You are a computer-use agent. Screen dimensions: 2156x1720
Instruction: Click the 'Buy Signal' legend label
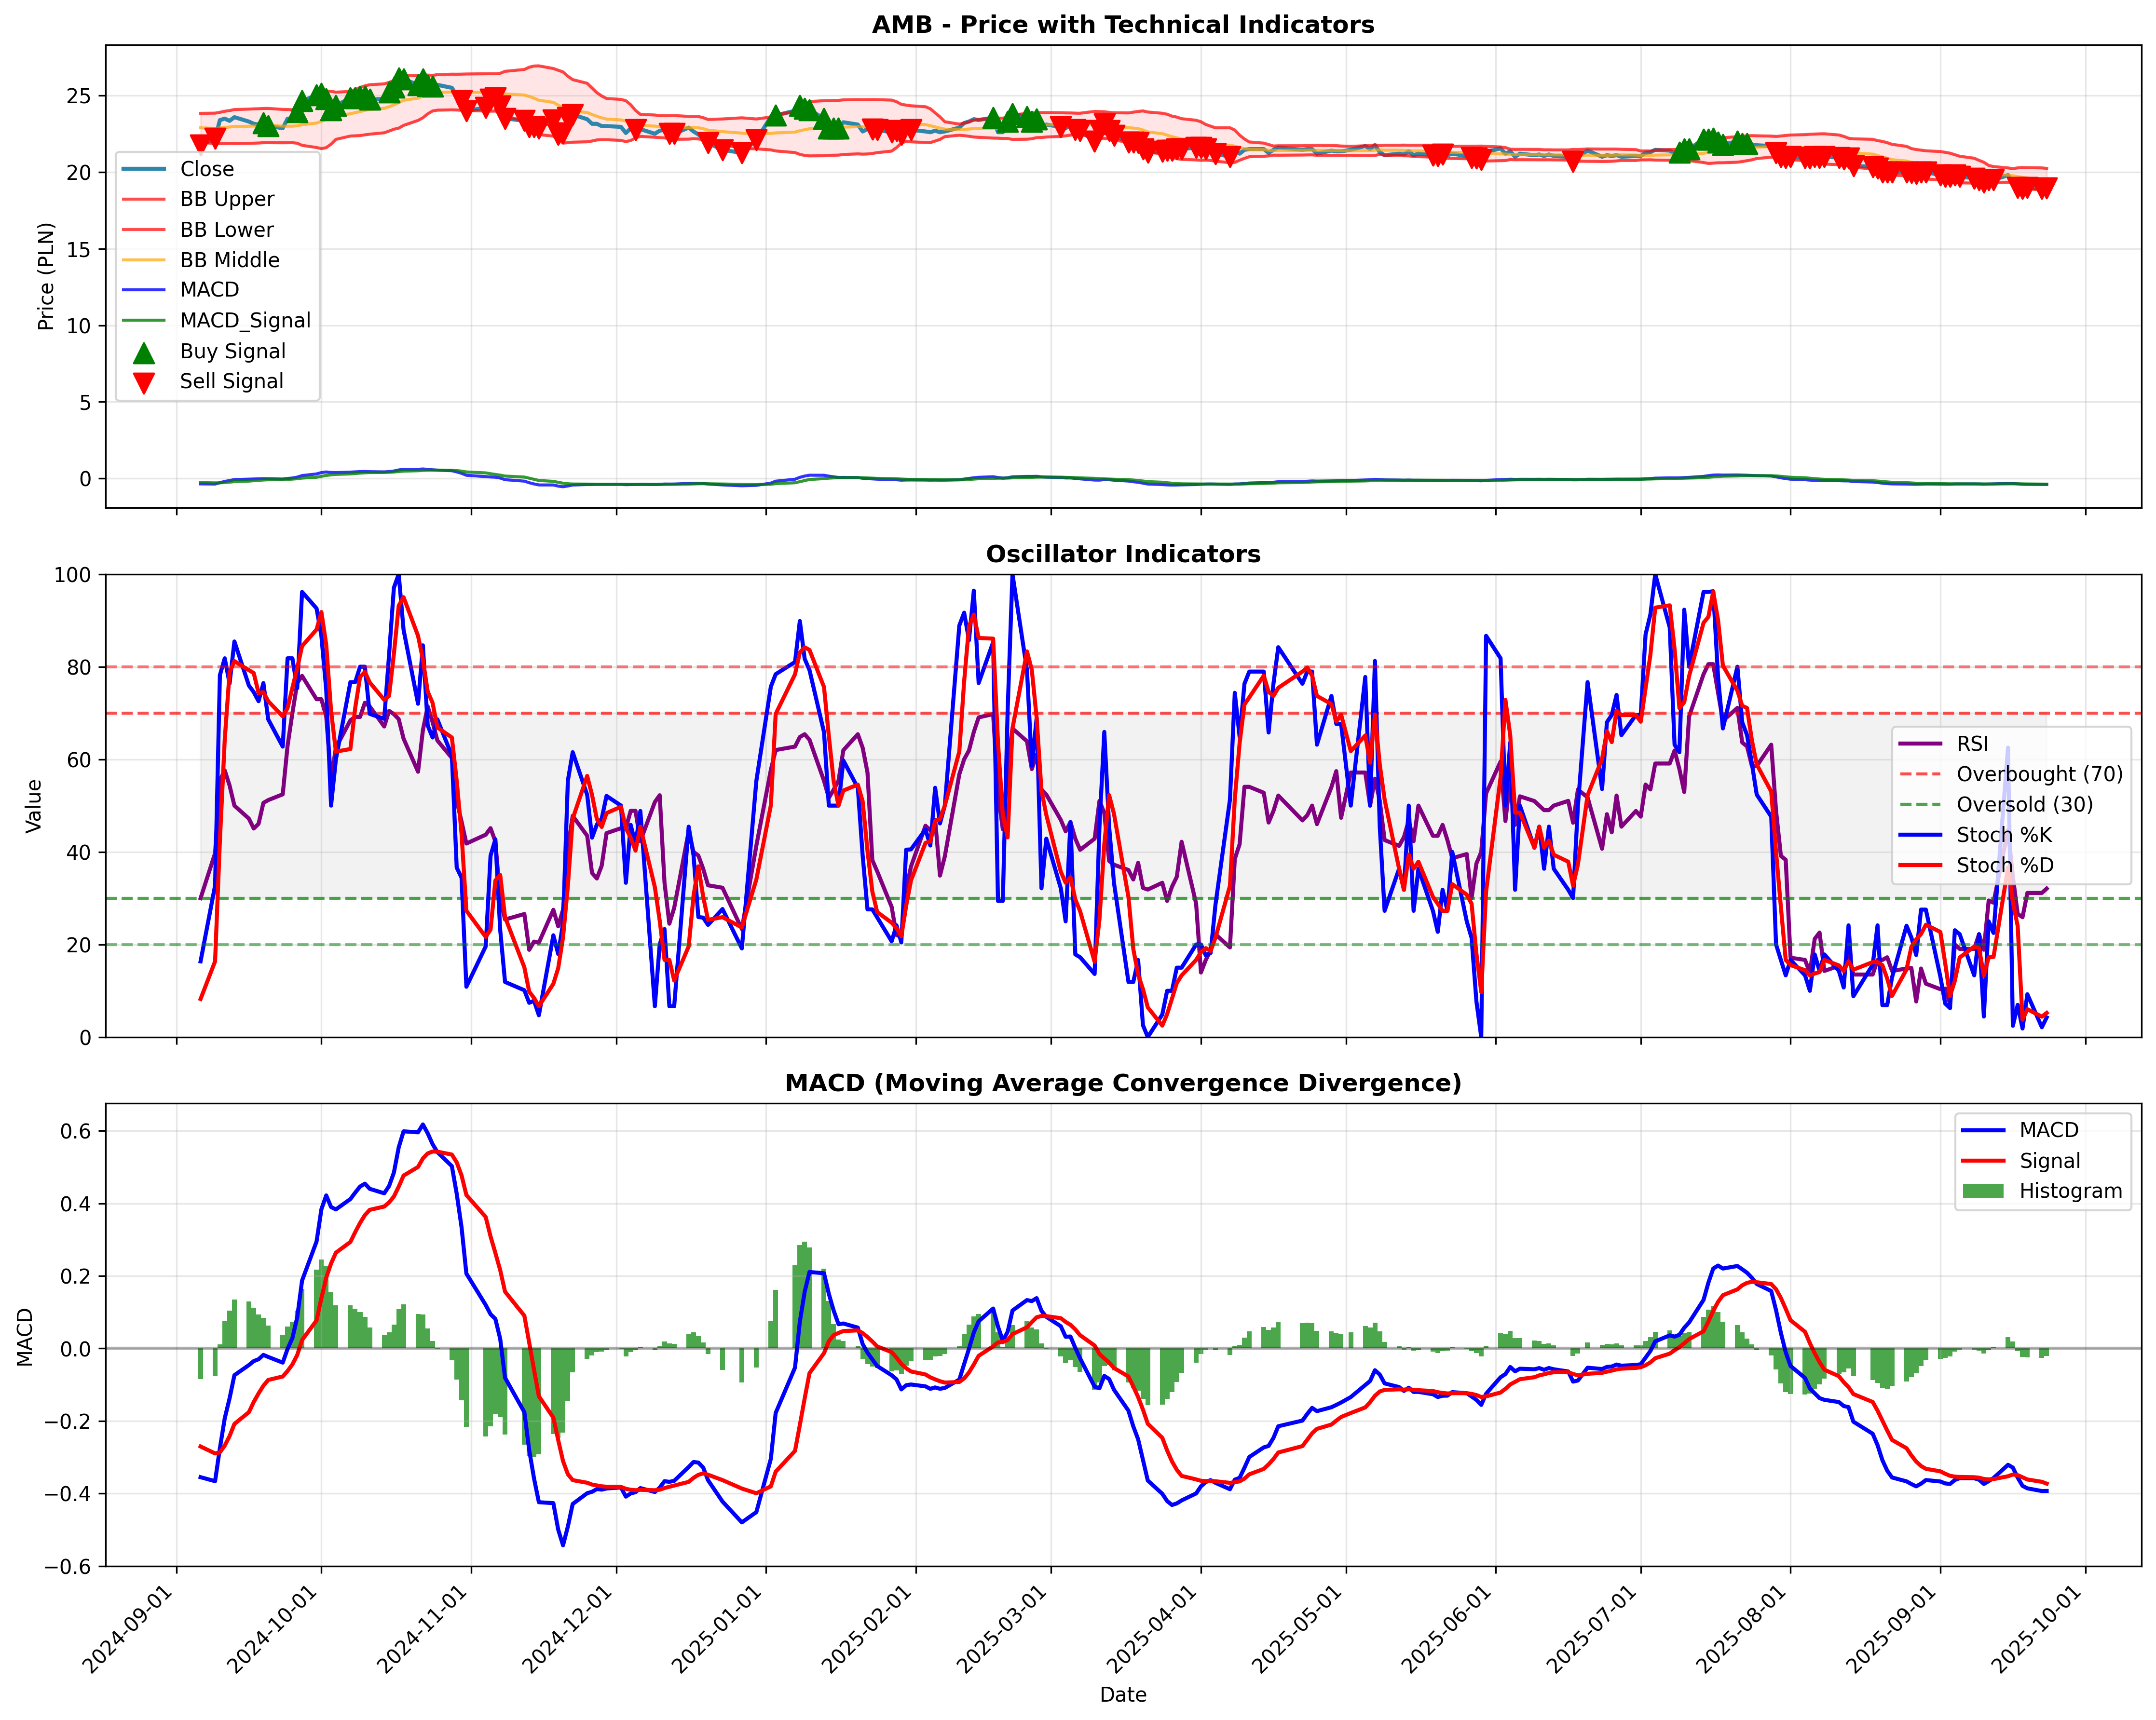233,351
